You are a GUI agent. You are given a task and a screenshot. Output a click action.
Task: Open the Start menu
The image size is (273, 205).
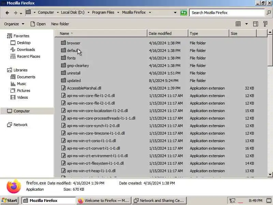(10, 201)
